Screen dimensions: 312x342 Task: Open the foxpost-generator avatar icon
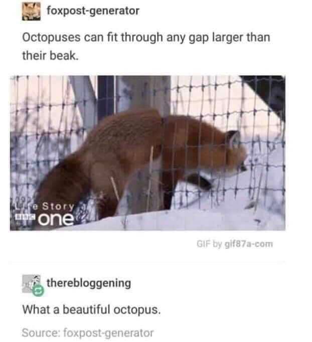tap(31, 12)
